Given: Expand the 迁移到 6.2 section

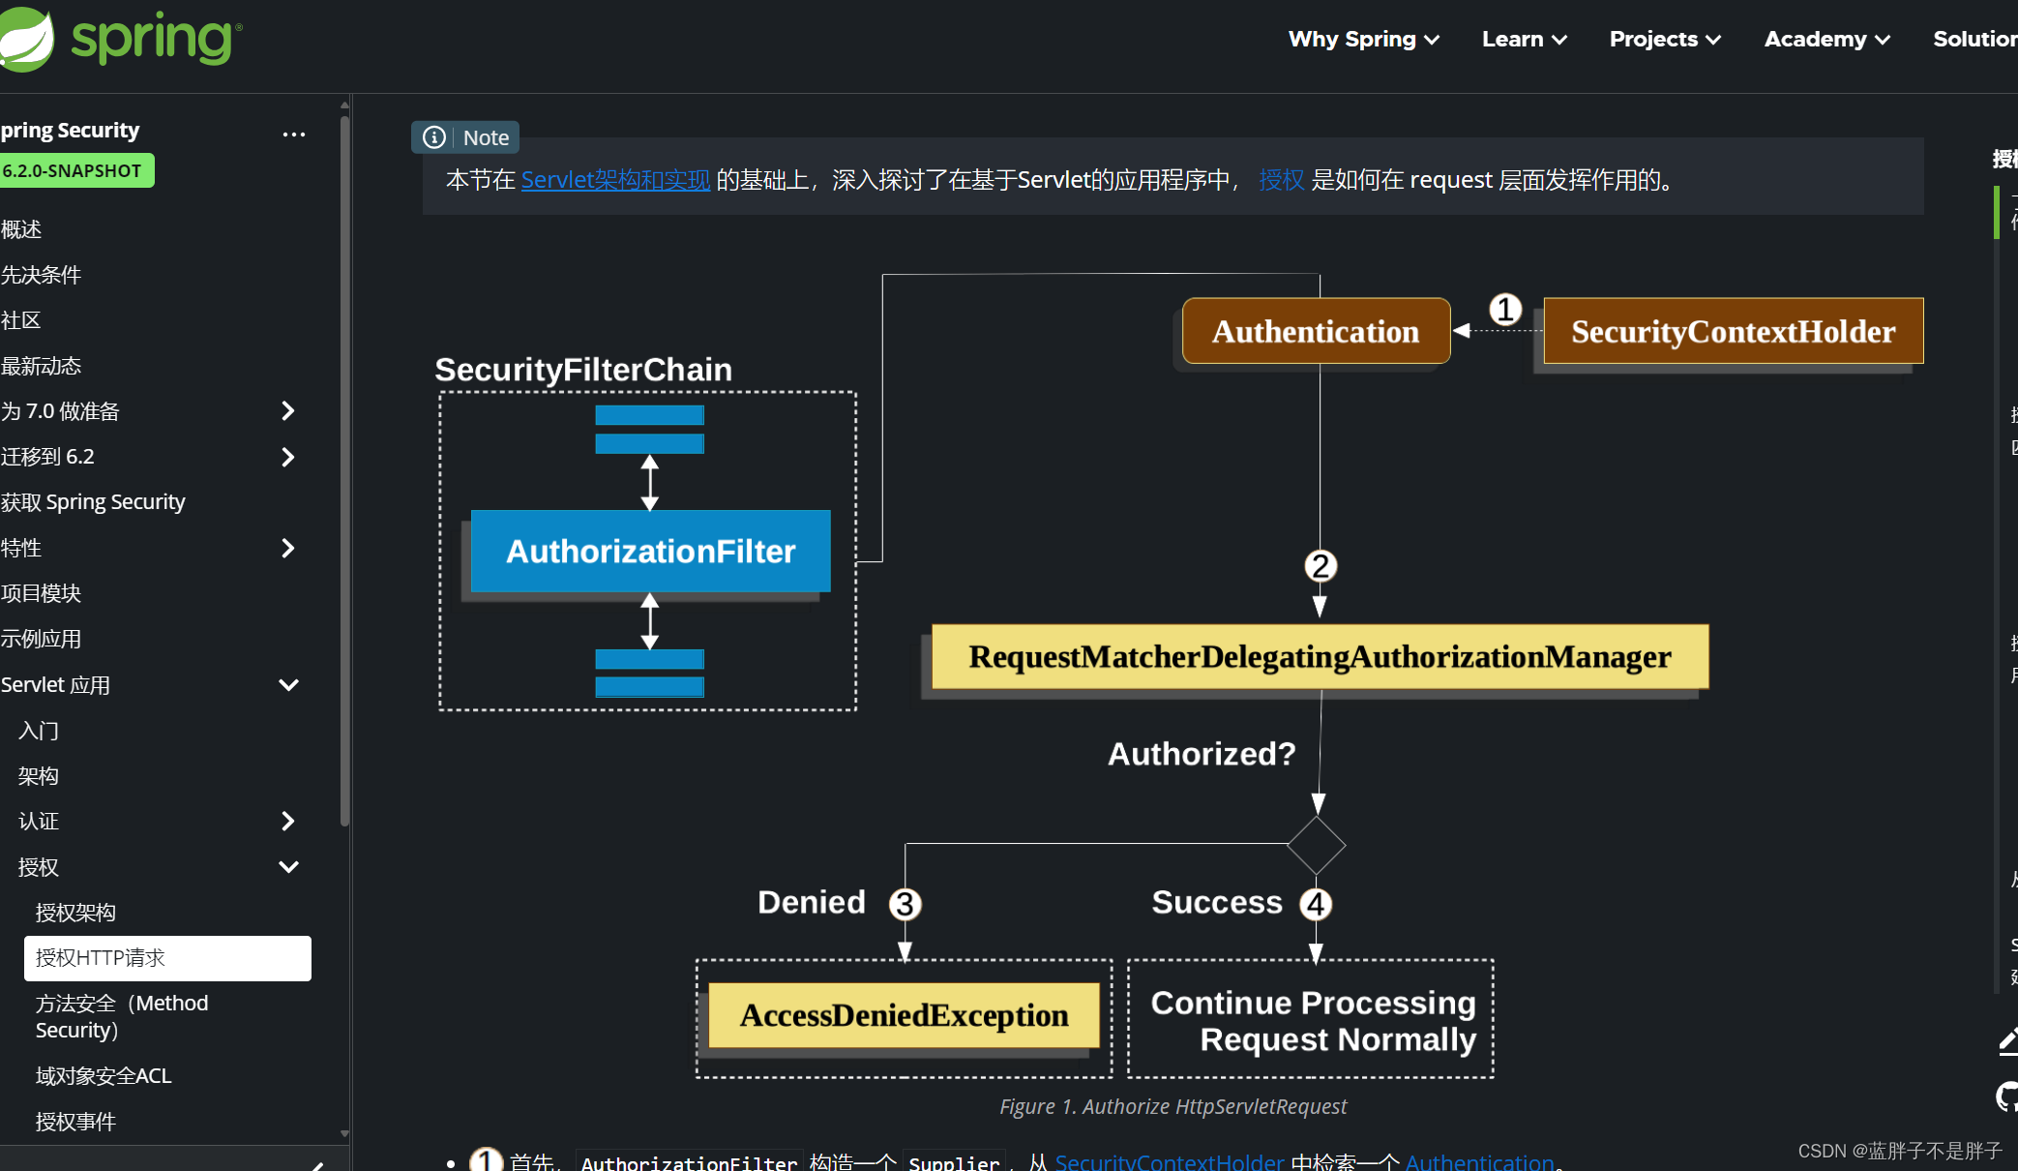Looking at the screenshot, I should 287,457.
